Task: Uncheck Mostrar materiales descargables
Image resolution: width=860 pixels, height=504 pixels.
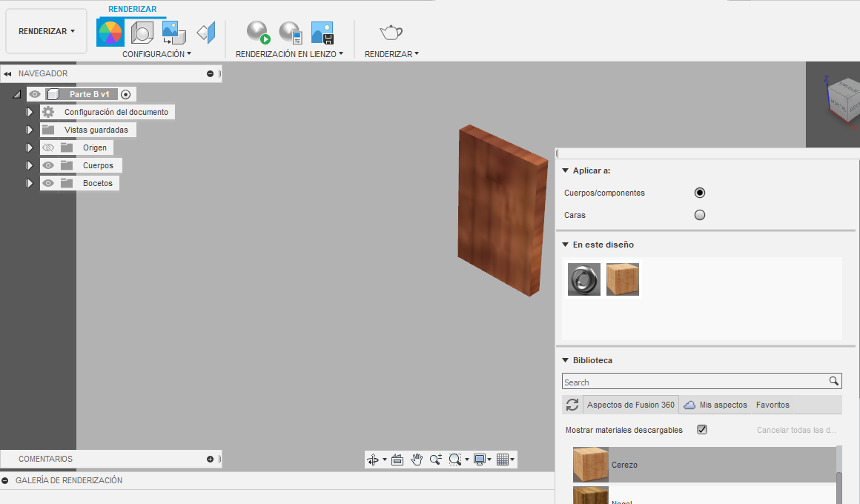Action: click(x=702, y=429)
